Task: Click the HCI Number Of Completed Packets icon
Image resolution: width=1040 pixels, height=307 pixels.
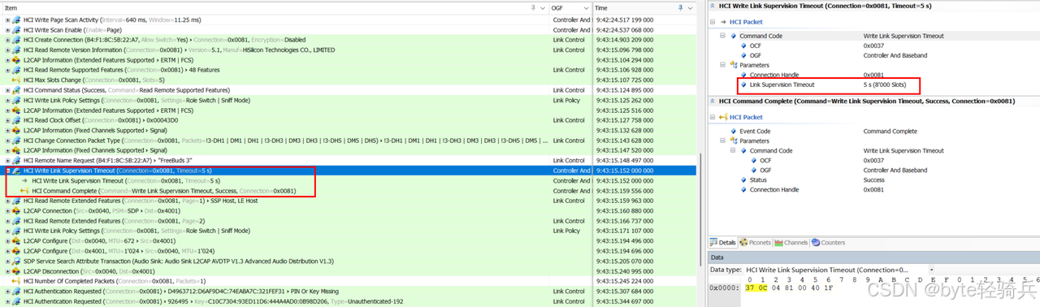Action: tap(17, 281)
